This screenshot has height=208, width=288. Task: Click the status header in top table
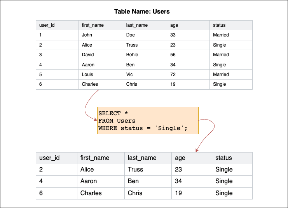pyautogui.click(x=219, y=25)
